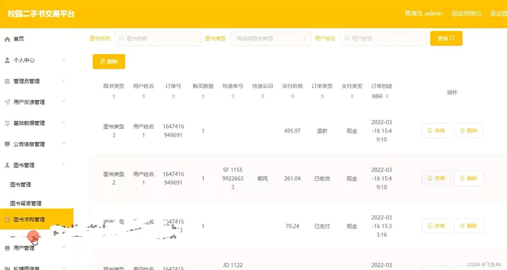The width and height of the screenshot is (507, 270).
Task: Click the 已收货 order type cell
Action: point(322,179)
